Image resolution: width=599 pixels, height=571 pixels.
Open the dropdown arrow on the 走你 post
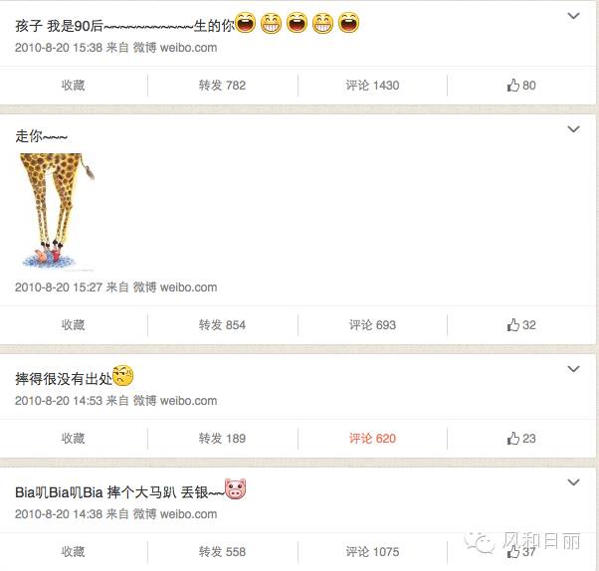click(x=573, y=129)
